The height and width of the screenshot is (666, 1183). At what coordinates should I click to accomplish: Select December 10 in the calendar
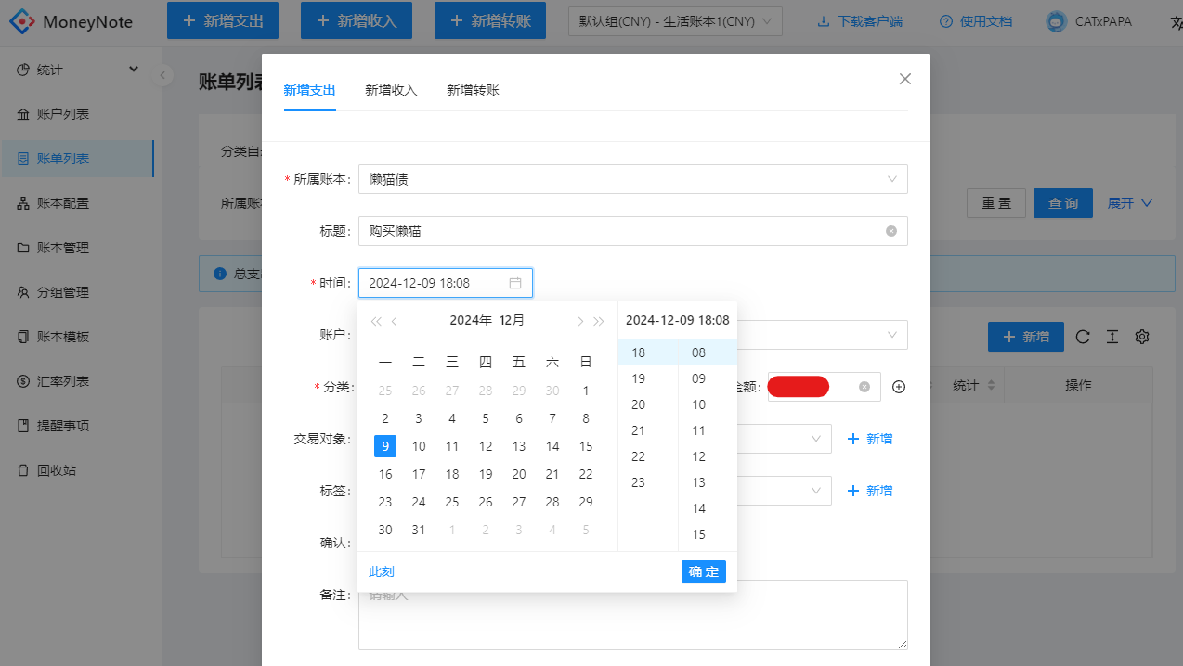[419, 446]
